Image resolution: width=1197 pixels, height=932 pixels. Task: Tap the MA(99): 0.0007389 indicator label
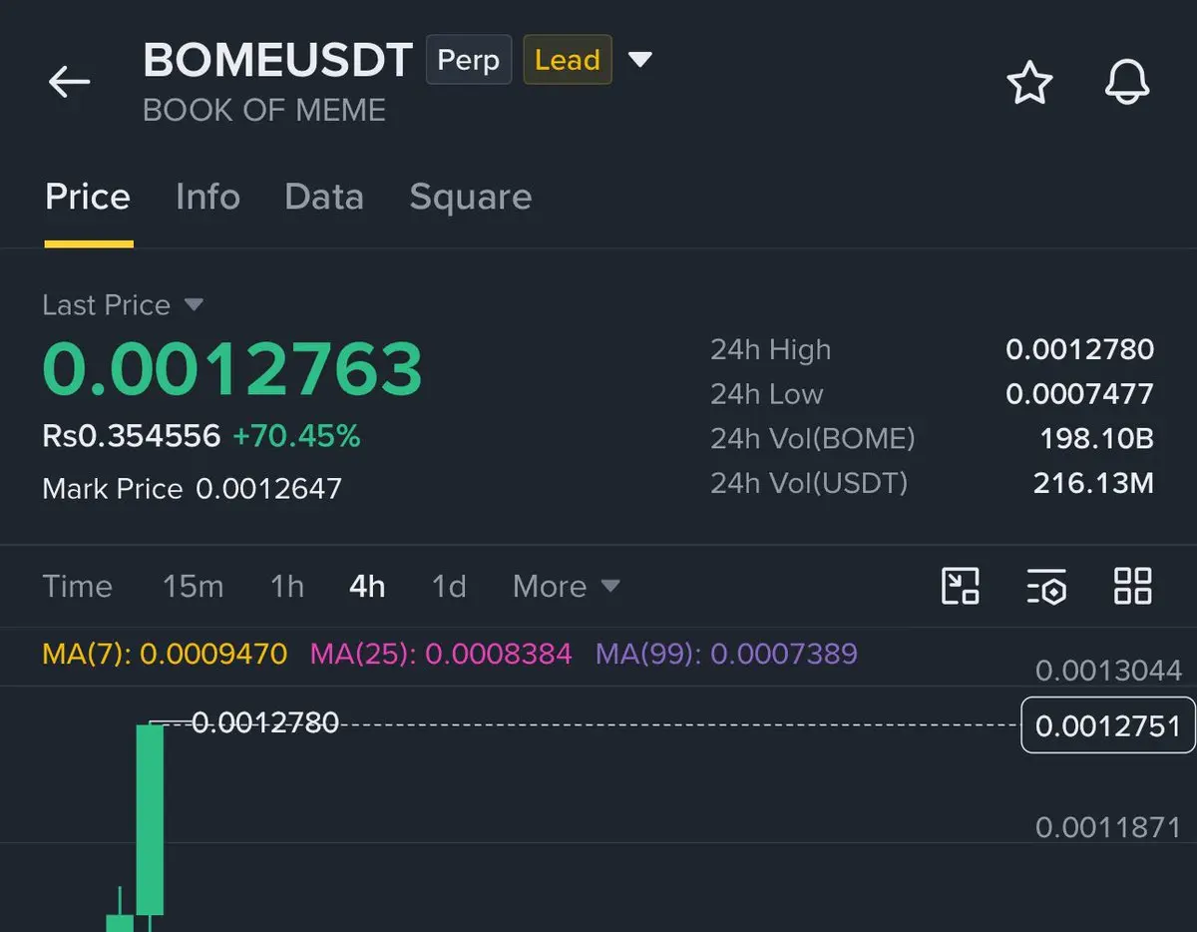click(726, 655)
